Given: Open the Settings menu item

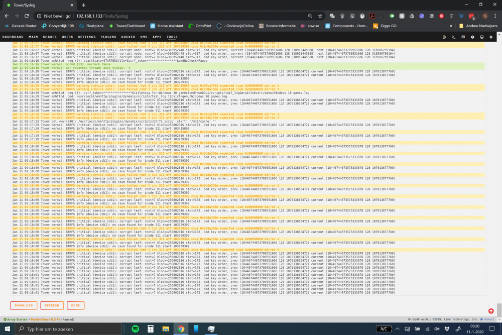Looking at the screenshot, I should [x=87, y=37].
